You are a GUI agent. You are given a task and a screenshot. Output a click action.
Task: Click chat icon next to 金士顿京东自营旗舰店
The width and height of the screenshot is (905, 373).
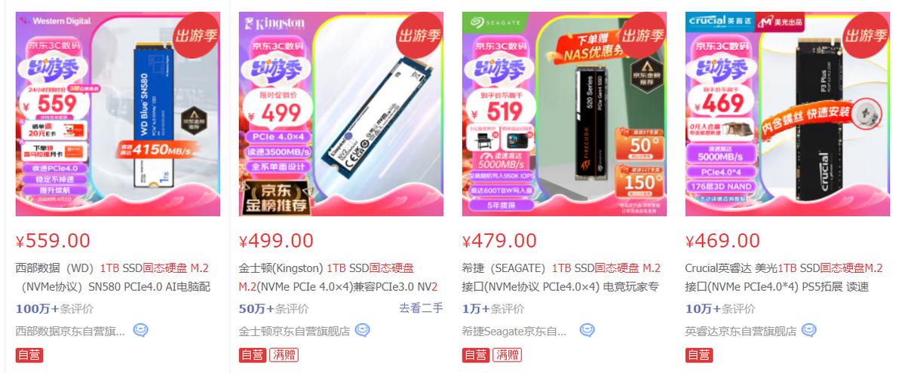363,330
